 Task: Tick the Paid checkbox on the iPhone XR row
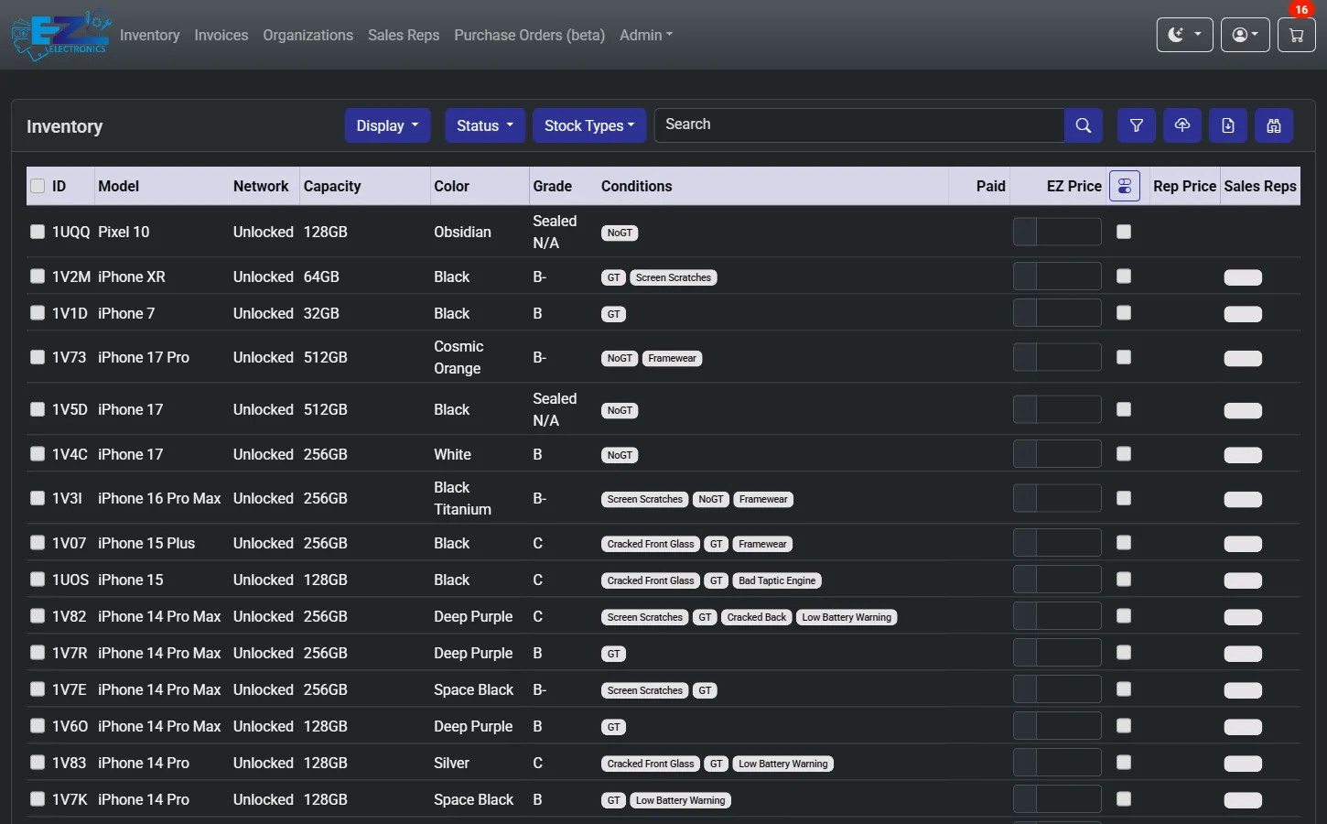pyautogui.click(x=1124, y=276)
